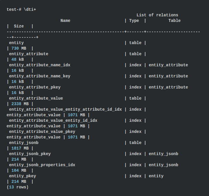Click entity_attribute_pkey index name
Image resolution: width=209 pixels, height=196 pixels.
(35, 87)
